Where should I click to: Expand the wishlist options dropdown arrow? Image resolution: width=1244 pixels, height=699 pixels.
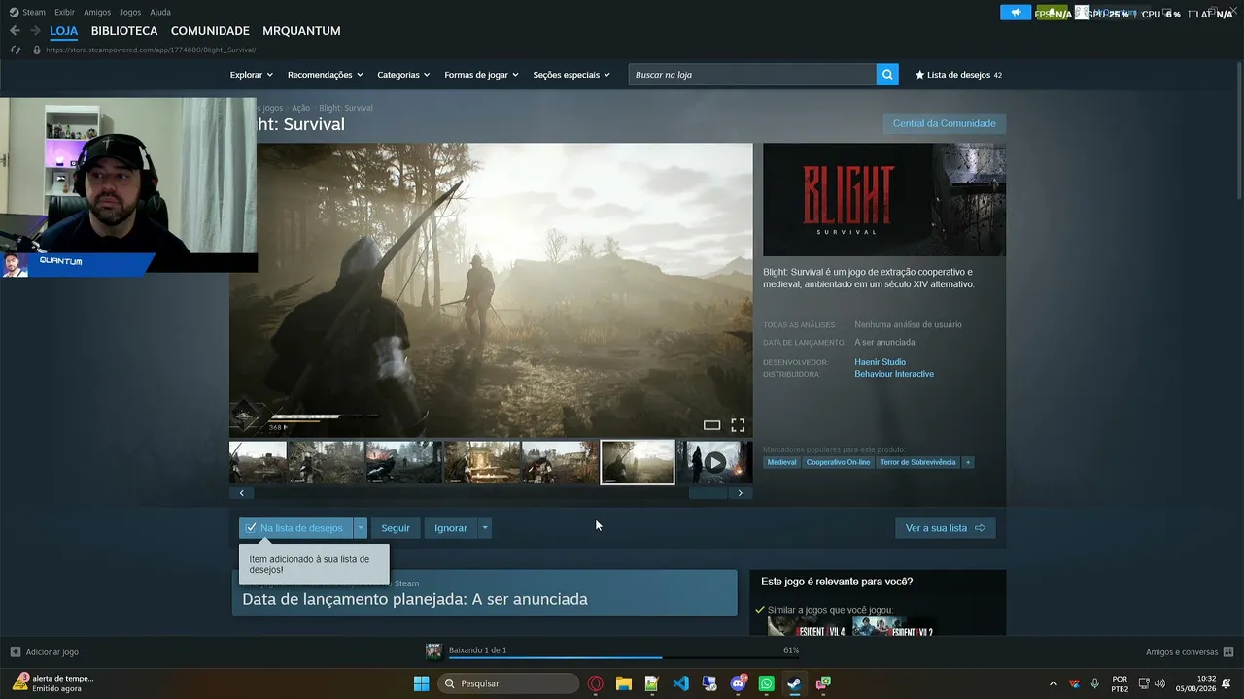(361, 528)
